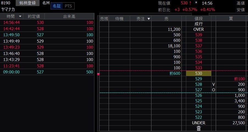Click the trash icon below the order book
The image size is (248, 132).
point(199,128)
